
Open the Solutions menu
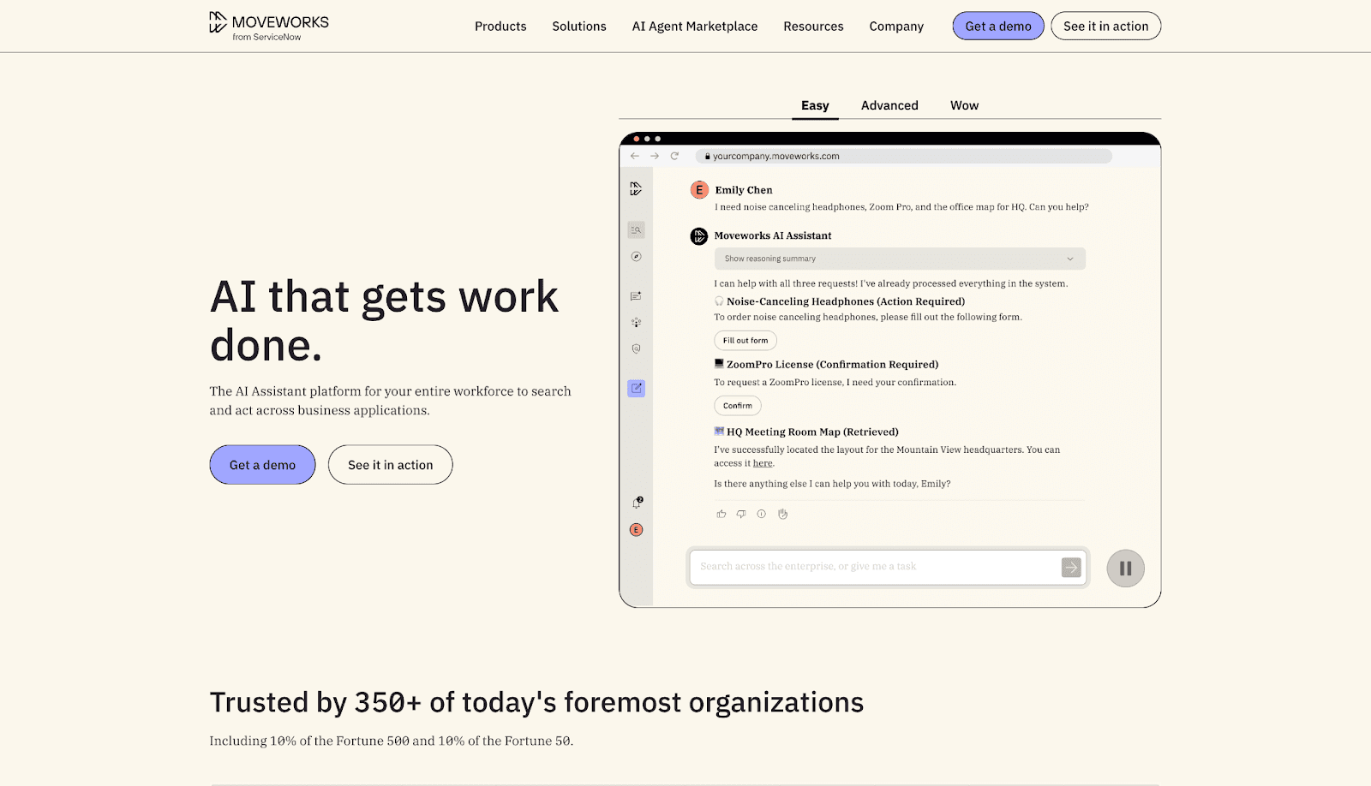pyautogui.click(x=579, y=27)
